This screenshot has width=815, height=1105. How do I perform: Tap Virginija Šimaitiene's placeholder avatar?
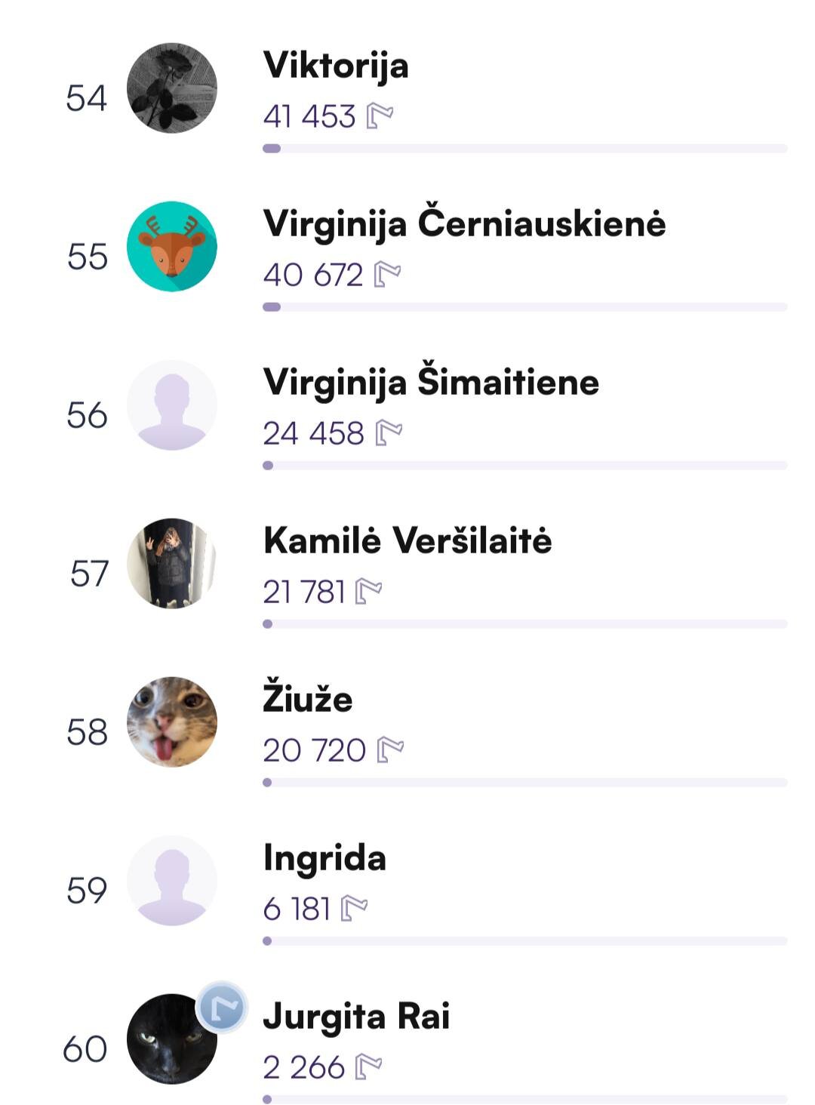point(172,405)
